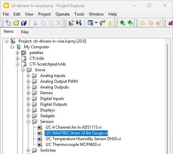Click the purple griffin toolbar icon

[x=170, y=23]
